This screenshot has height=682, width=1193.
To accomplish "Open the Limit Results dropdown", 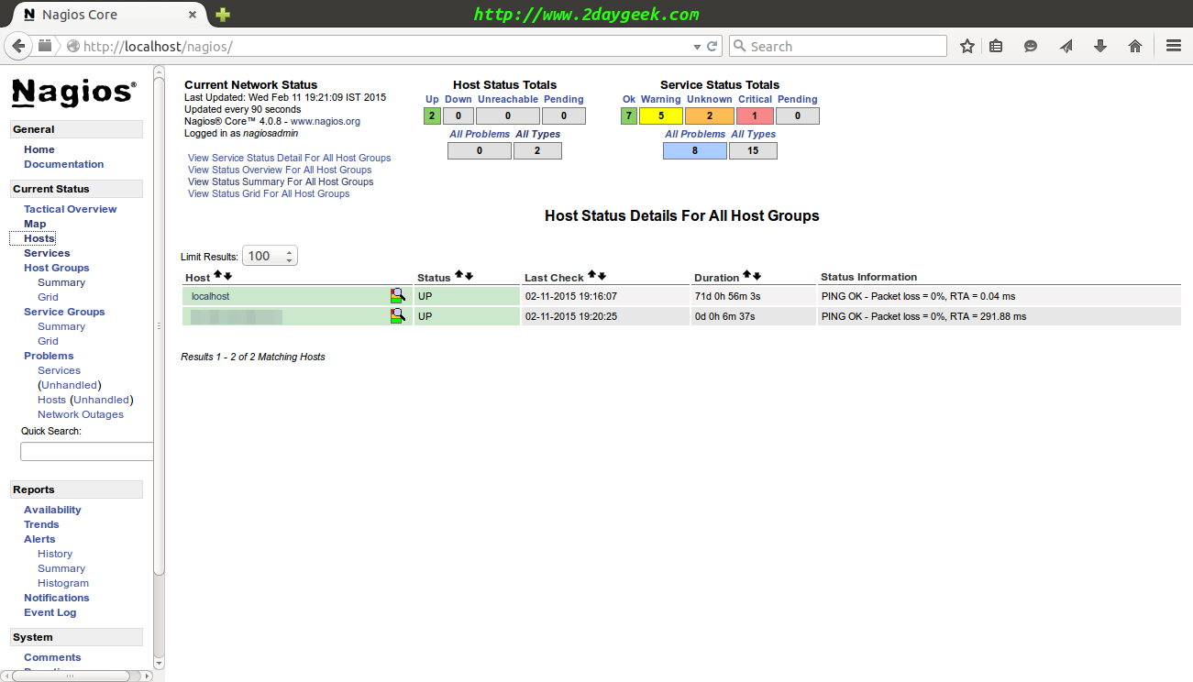I will click(270, 256).
